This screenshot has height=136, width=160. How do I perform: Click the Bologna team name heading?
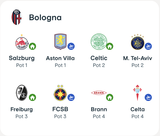[x=45, y=17]
